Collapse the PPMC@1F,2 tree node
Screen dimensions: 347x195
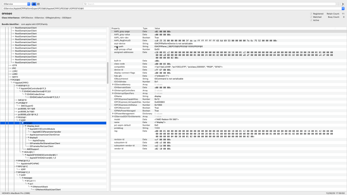(x=17, y=161)
